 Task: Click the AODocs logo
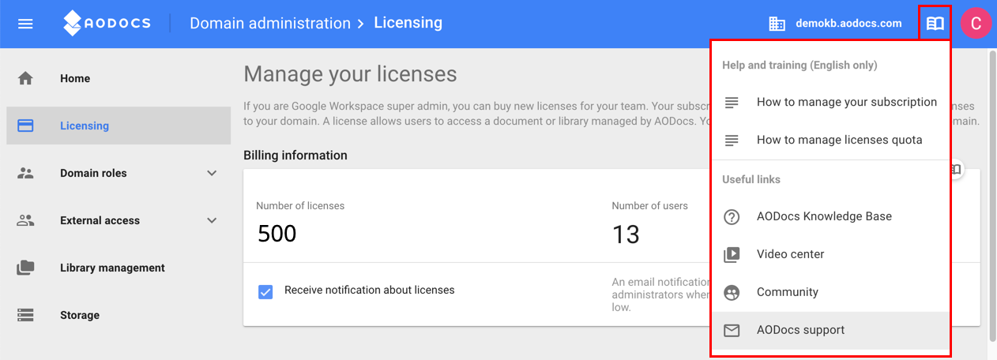click(107, 23)
